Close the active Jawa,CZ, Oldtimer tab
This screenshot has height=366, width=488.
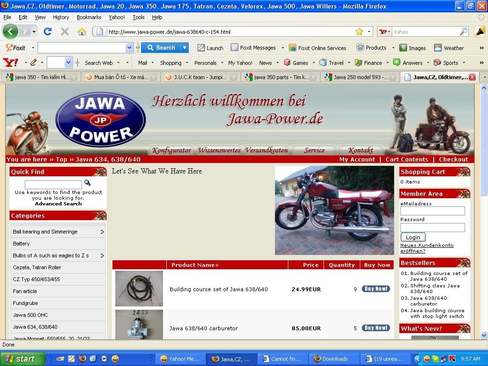click(x=472, y=77)
